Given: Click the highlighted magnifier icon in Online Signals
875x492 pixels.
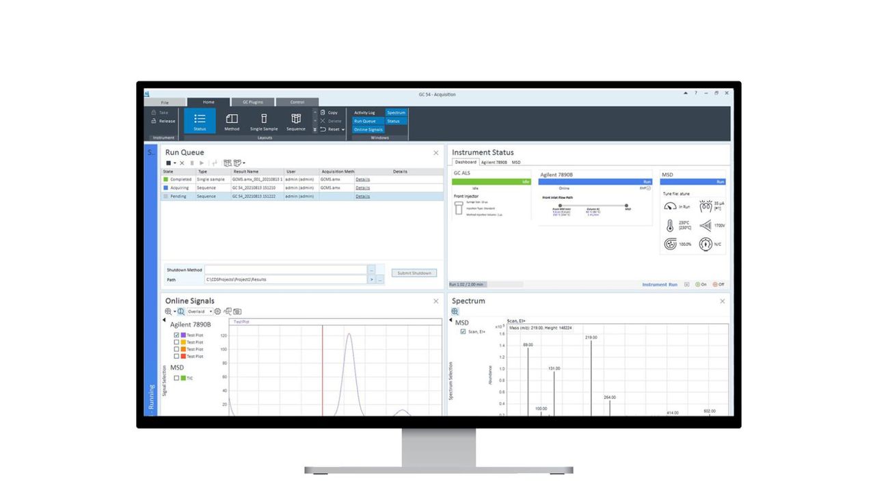Looking at the screenshot, I should [x=181, y=311].
